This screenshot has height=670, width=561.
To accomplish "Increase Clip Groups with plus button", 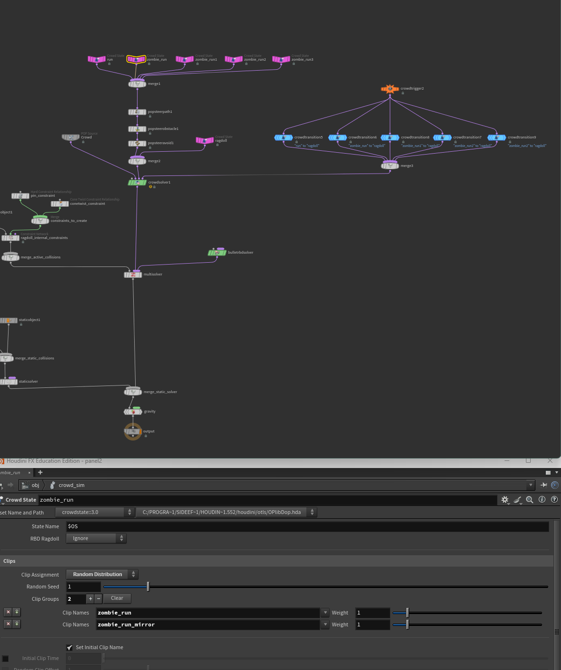I will (90, 599).
